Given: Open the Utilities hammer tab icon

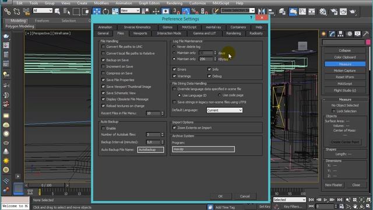Looking at the screenshot, I should pyautogui.click(x=365, y=34).
